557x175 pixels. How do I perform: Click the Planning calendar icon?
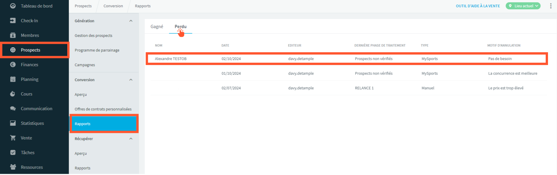13,79
